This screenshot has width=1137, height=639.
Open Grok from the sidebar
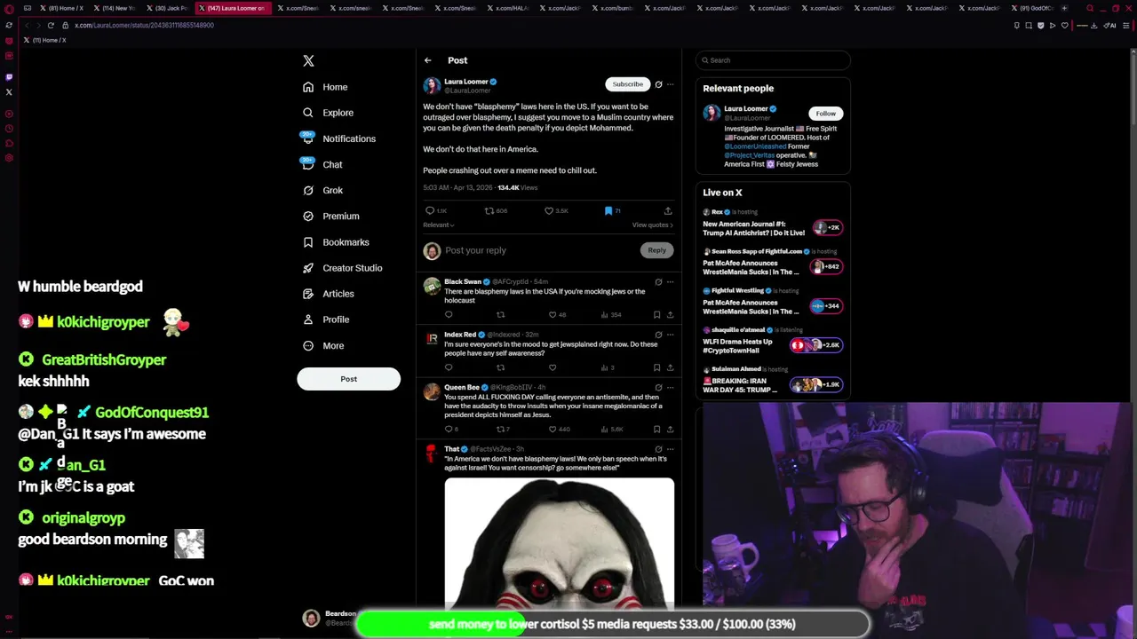322,190
